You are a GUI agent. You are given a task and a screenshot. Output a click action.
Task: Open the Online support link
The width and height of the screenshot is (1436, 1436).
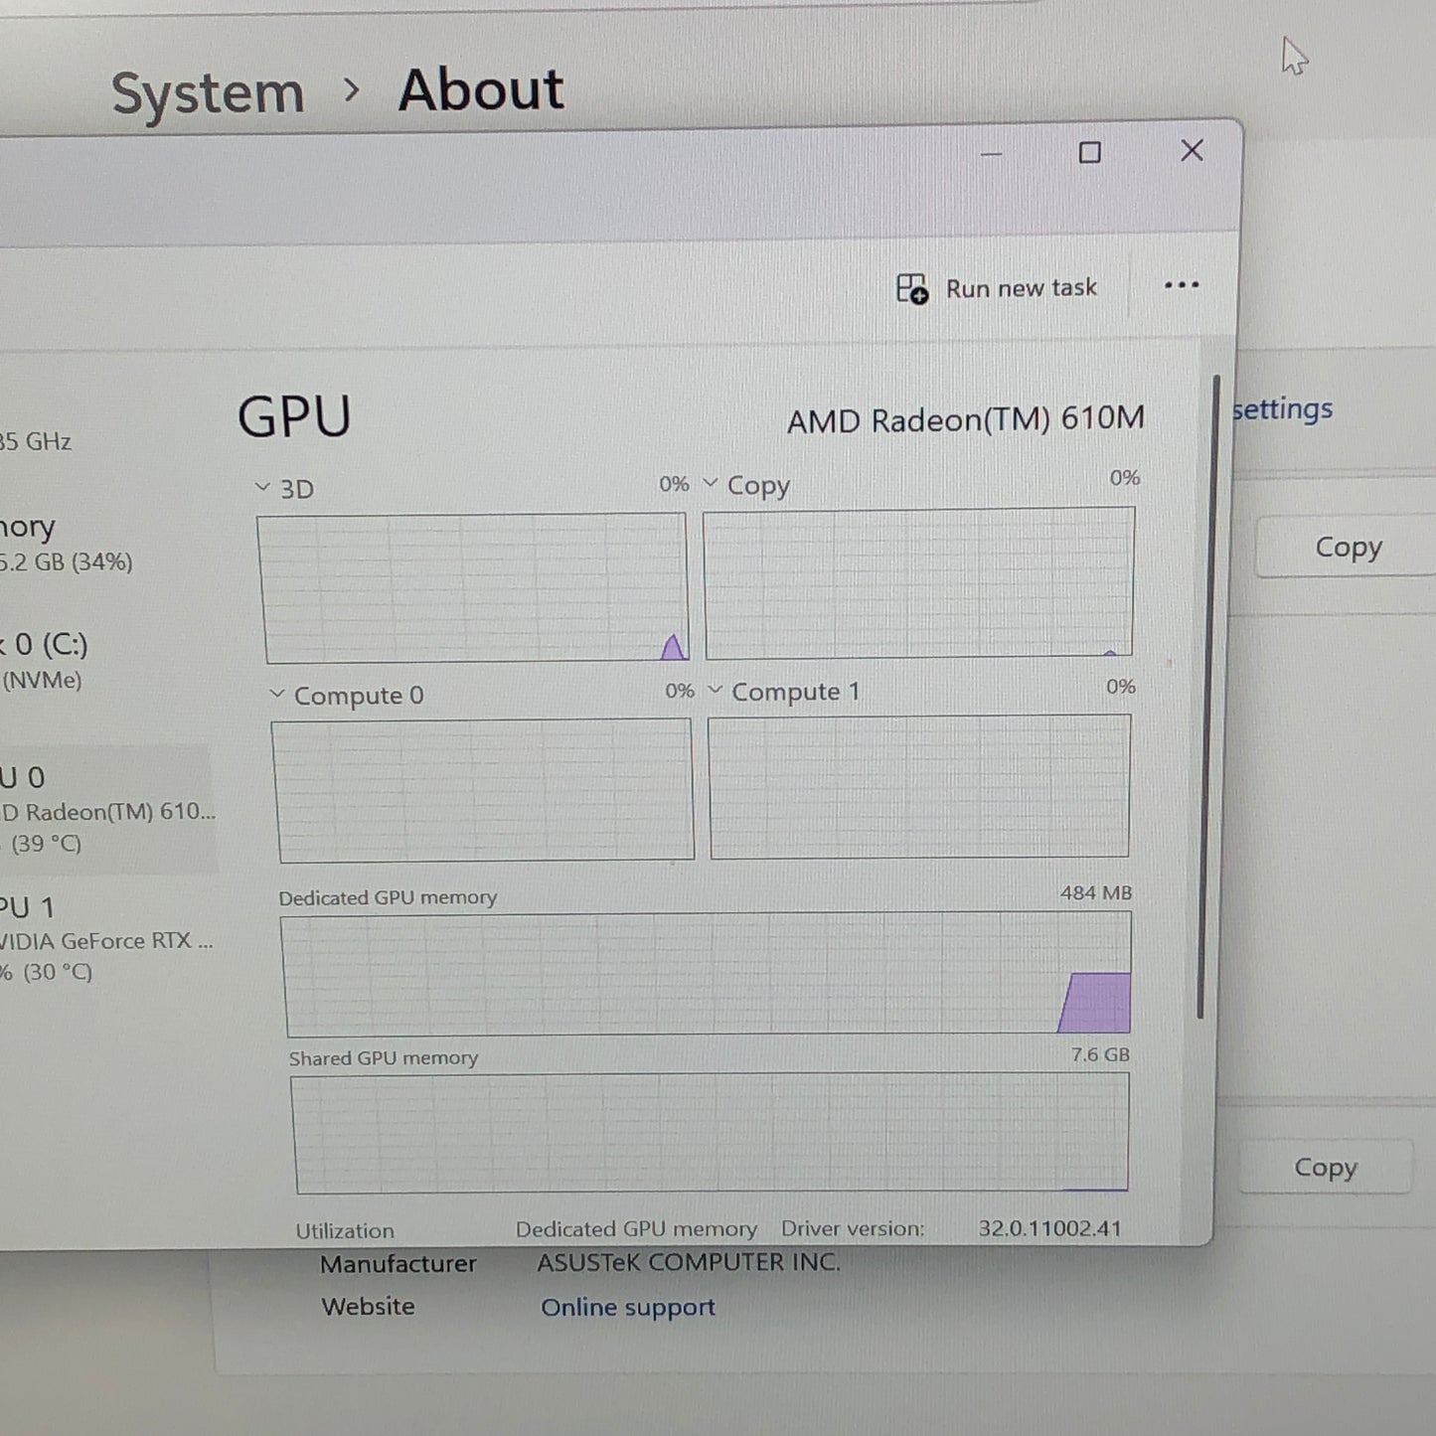pyautogui.click(x=628, y=1307)
